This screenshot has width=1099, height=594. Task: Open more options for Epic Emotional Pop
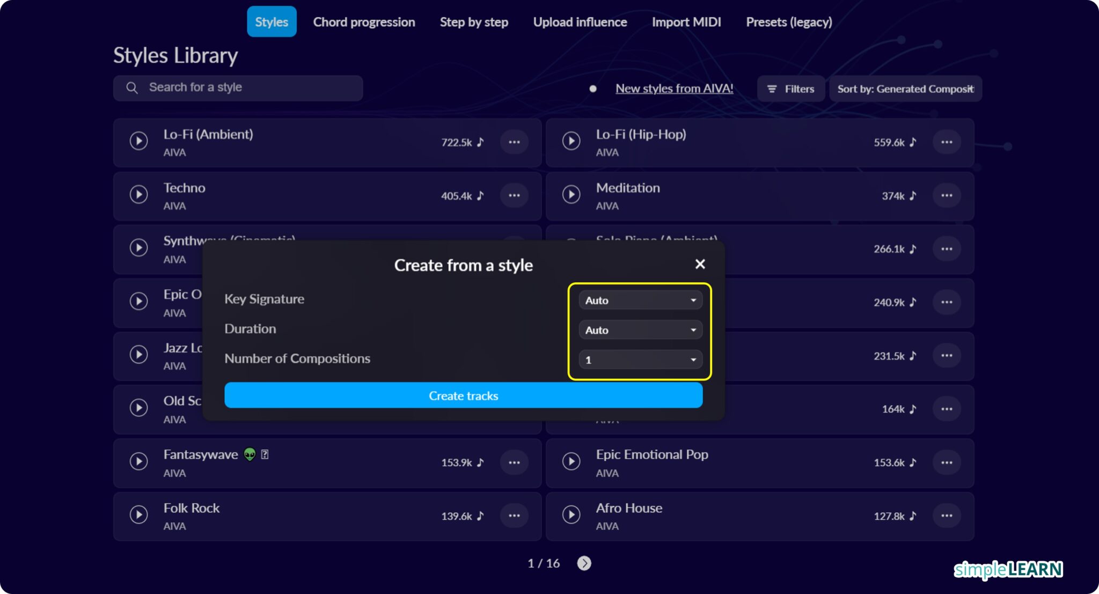pyautogui.click(x=947, y=463)
